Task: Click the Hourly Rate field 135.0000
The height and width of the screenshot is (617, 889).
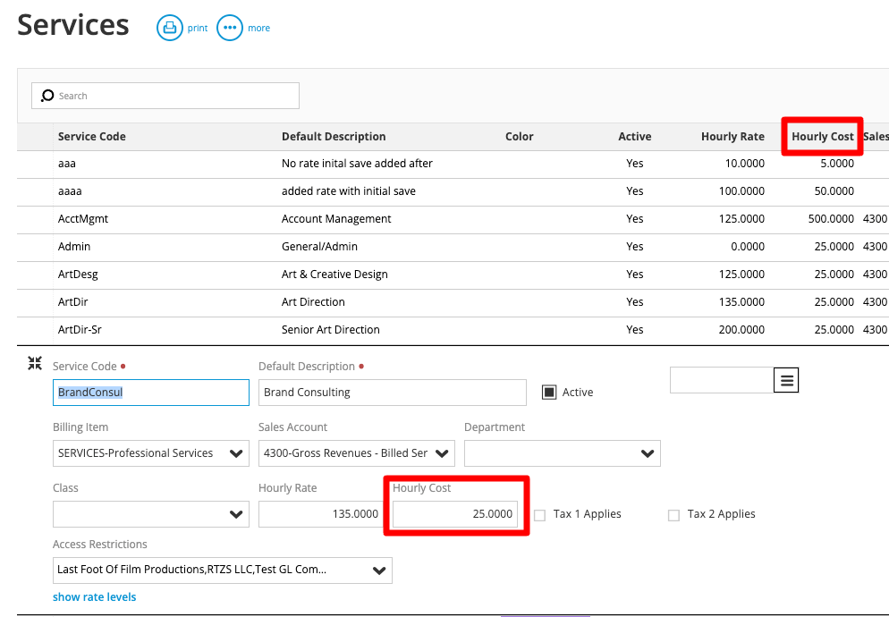Action: point(321,514)
